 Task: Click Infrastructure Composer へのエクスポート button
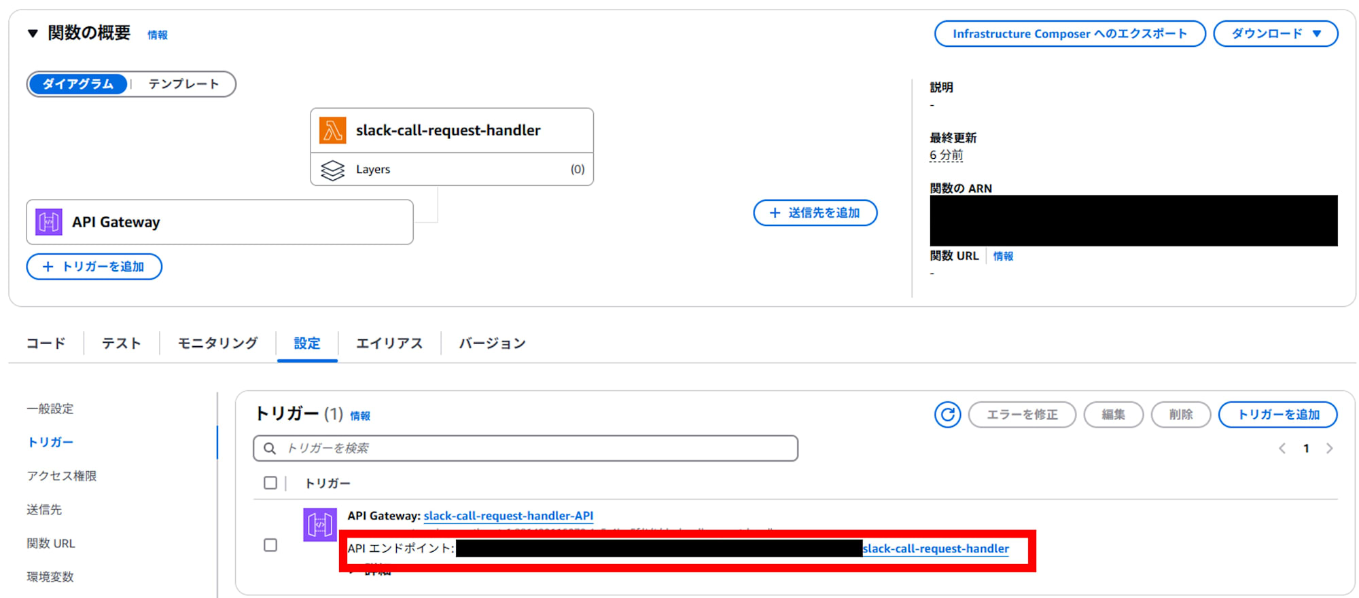pos(1070,34)
